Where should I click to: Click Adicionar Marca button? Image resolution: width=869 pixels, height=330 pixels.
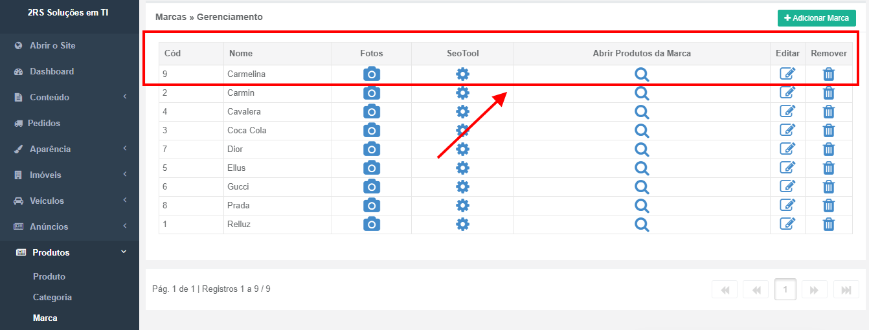point(817,18)
